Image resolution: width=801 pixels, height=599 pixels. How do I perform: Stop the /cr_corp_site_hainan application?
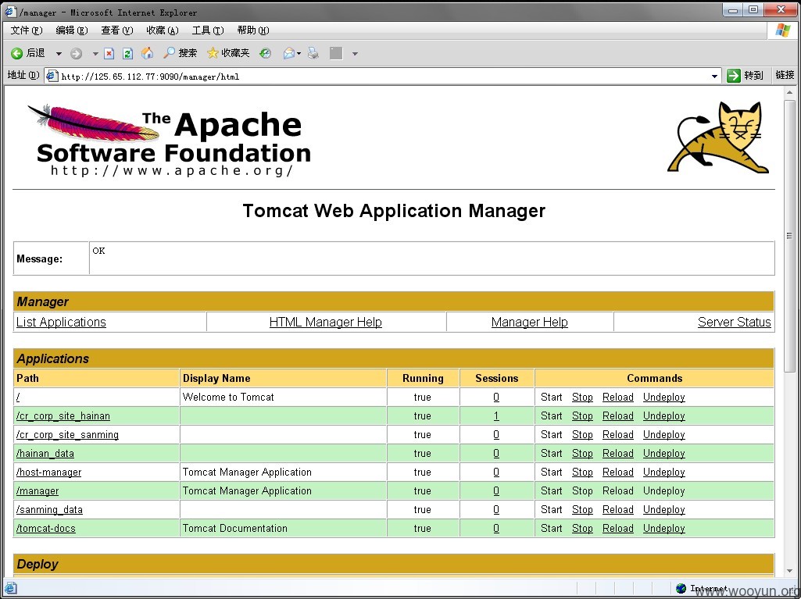[582, 416]
